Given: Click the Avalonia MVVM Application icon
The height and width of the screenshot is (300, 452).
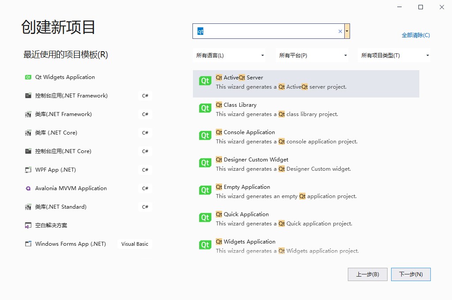Looking at the screenshot, I should coord(27,188).
